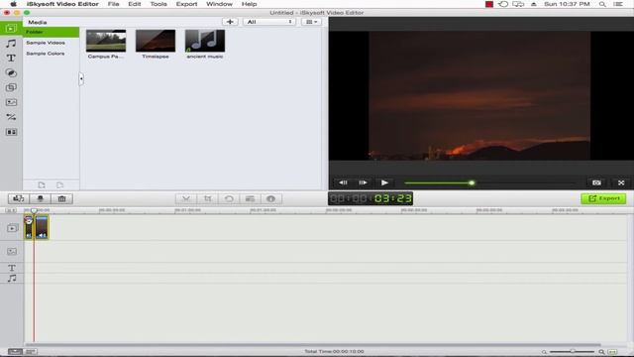Click the green preview progress slider handle
The image size is (634, 357).
click(x=472, y=182)
